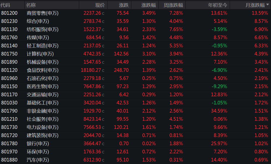Click code 801750

9,54
